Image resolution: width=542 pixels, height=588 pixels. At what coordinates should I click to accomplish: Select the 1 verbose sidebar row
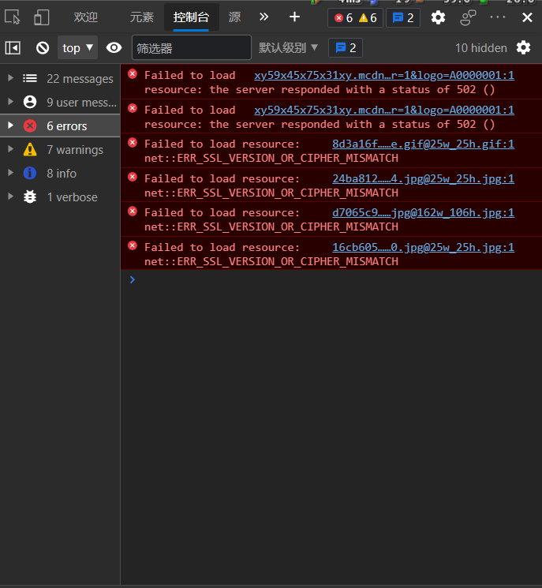60,197
